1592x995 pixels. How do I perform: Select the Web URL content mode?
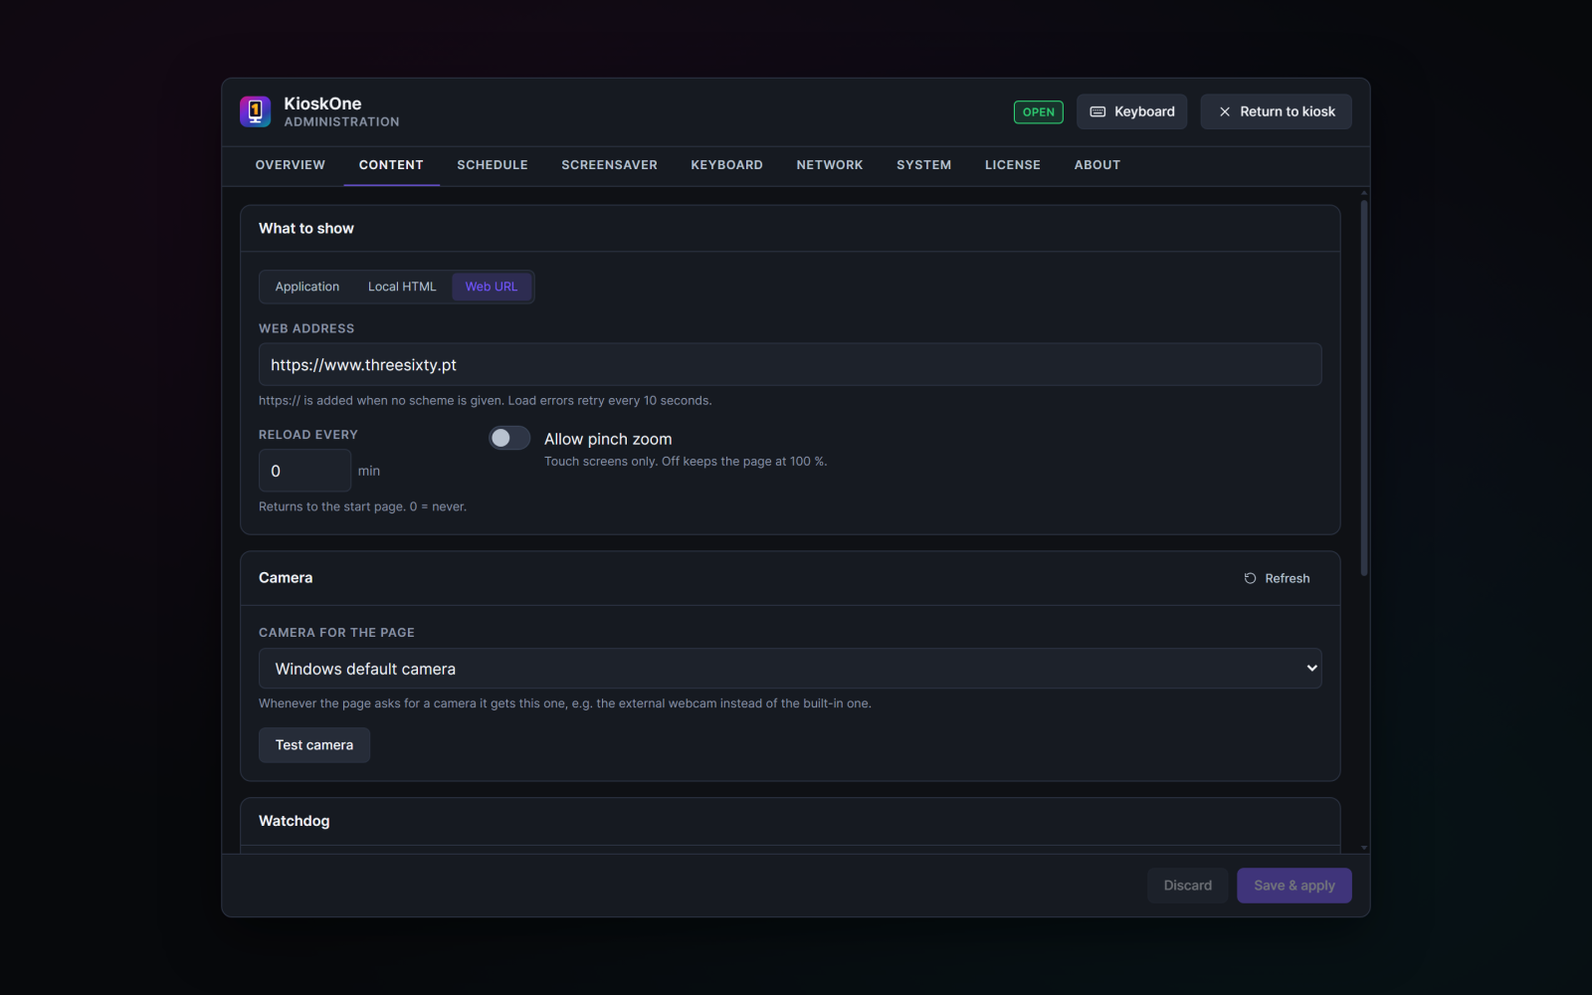click(492, 287)
